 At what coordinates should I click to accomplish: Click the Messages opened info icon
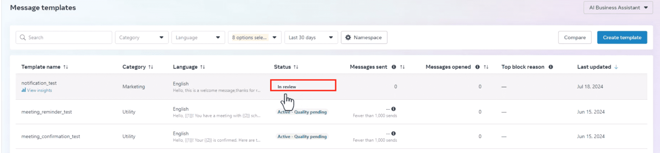pos(477,67)
